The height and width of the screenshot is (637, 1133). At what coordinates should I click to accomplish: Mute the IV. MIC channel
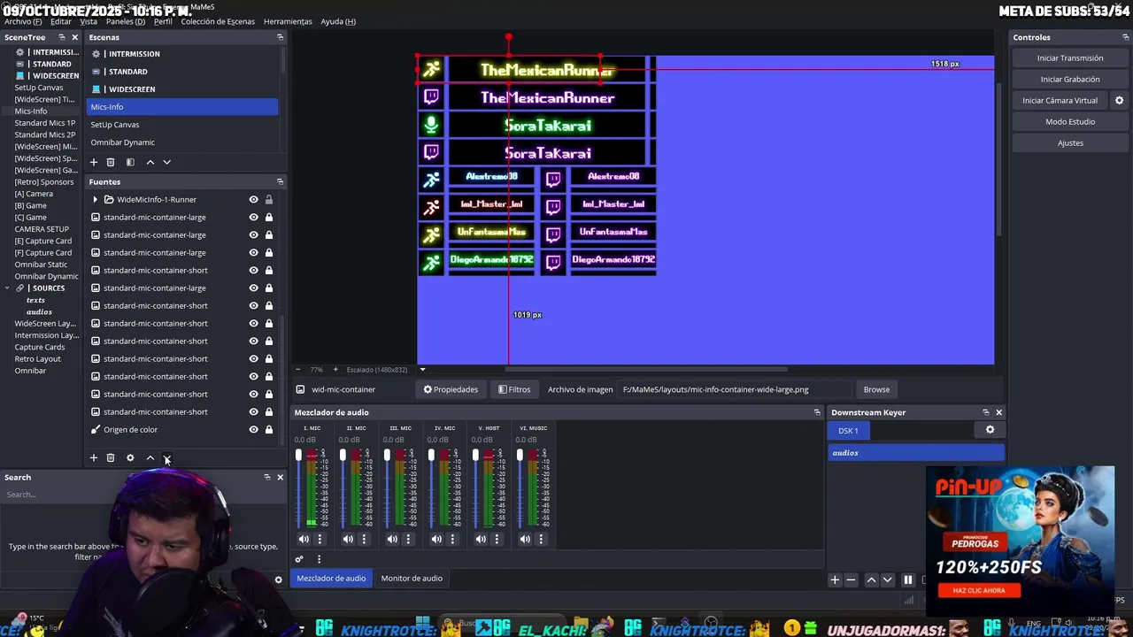click(436, 539)
